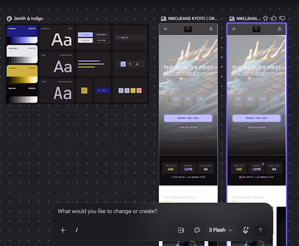
Task: Open the 3 Flash model dropdown
Action: [221, 230]
